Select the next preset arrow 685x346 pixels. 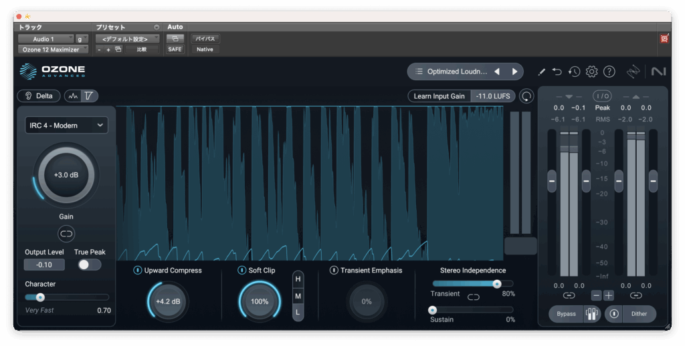[514, 71]
